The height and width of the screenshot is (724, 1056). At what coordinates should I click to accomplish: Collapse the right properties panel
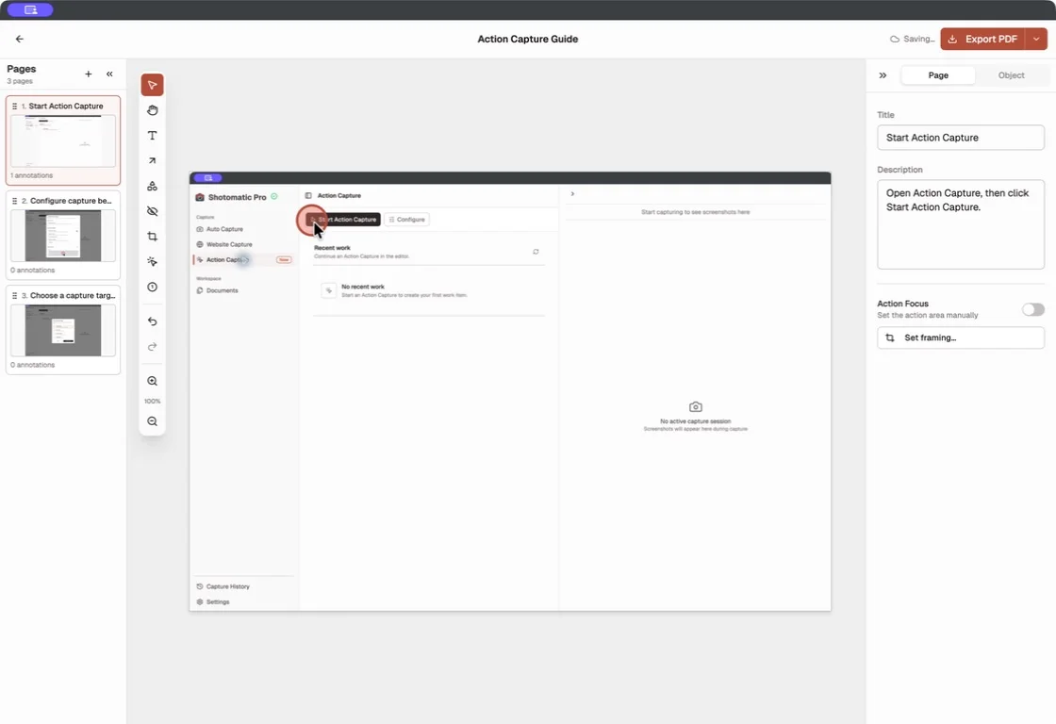pos(883,75)
